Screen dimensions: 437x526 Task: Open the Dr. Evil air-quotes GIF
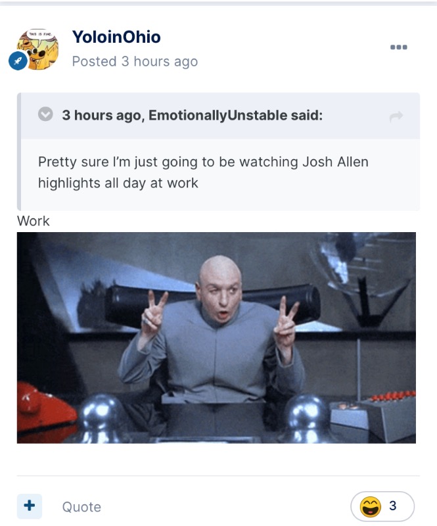216,338
